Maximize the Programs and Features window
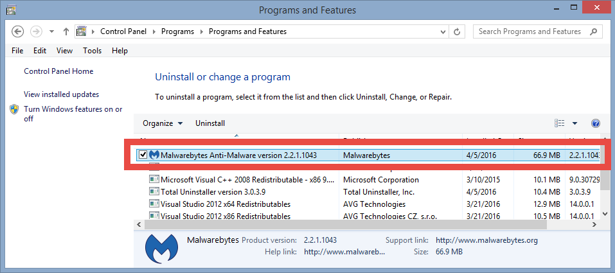 (x=574, y=8)
